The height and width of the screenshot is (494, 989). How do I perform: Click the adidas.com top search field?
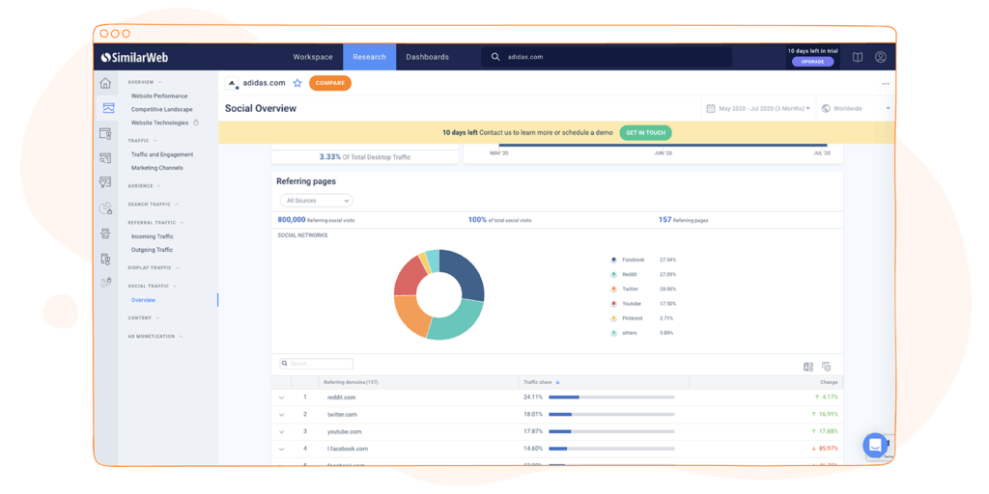click(607, 57)
